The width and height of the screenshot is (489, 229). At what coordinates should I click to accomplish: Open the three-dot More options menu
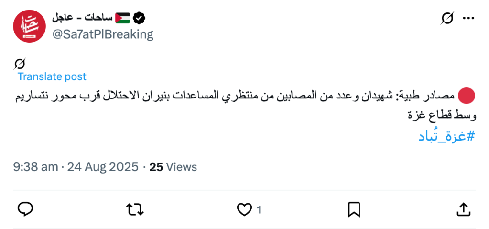(469, 18)
